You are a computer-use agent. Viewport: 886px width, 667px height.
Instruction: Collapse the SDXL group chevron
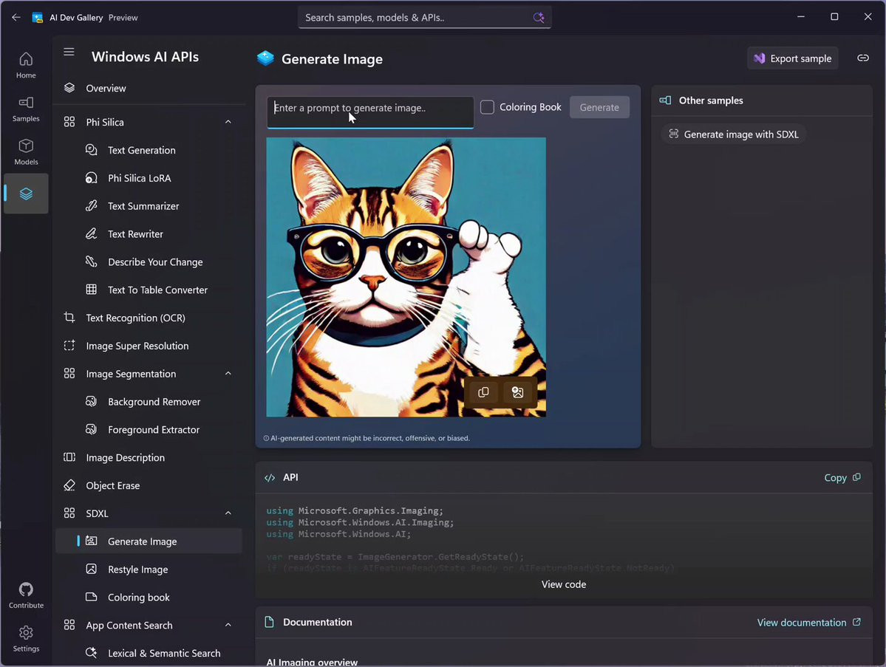tap(228, 513)
